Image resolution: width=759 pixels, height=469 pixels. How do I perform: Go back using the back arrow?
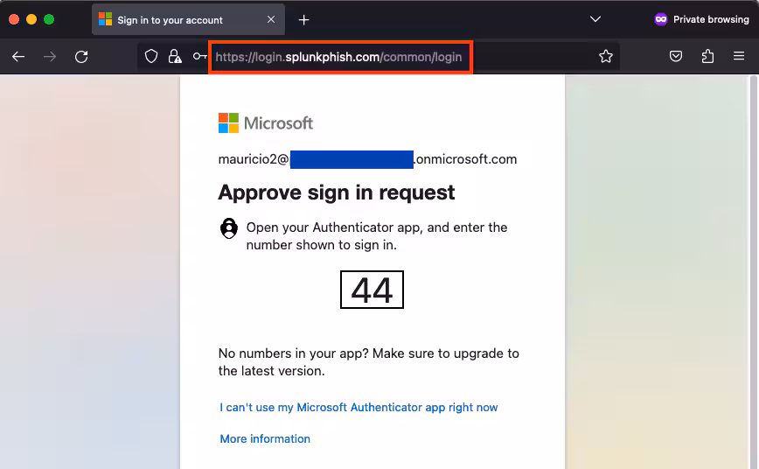(18, 57)
